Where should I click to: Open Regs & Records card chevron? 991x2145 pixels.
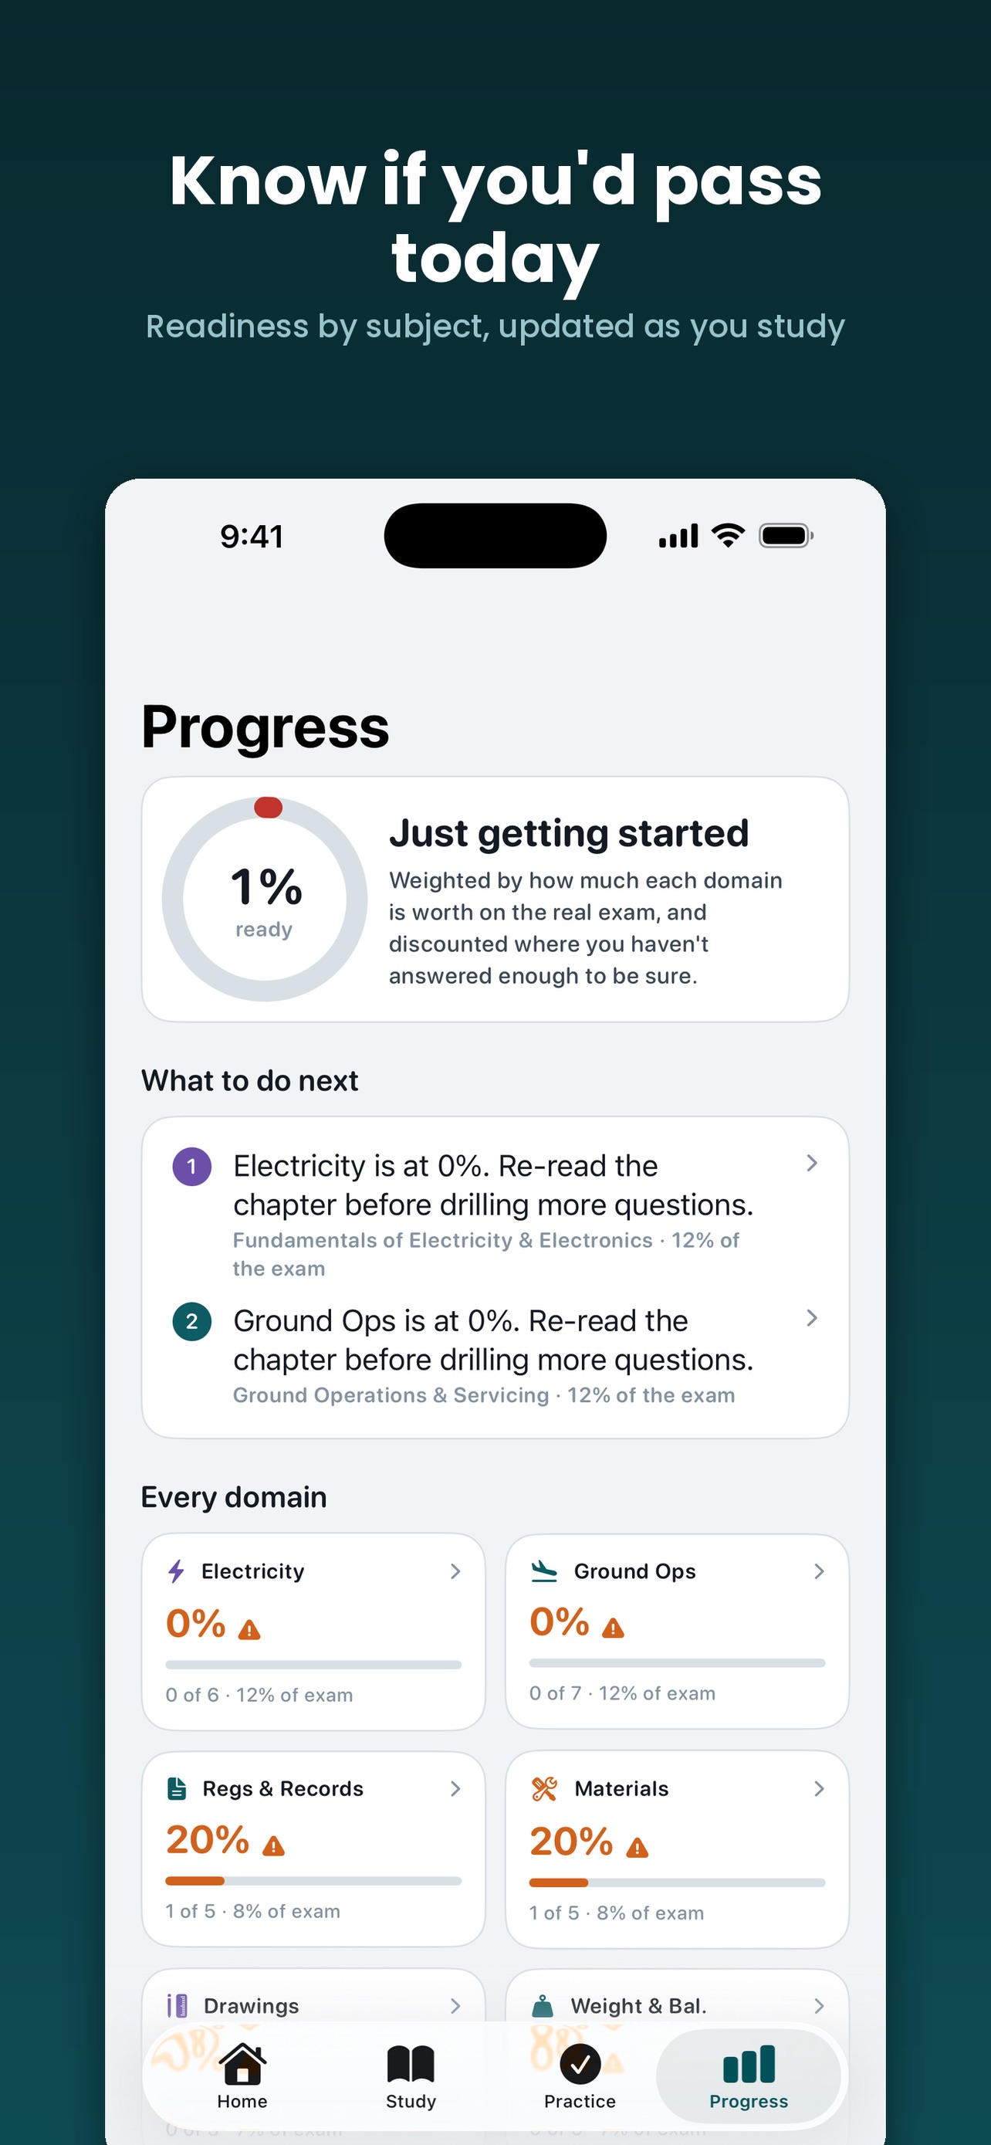point(455,1788)
